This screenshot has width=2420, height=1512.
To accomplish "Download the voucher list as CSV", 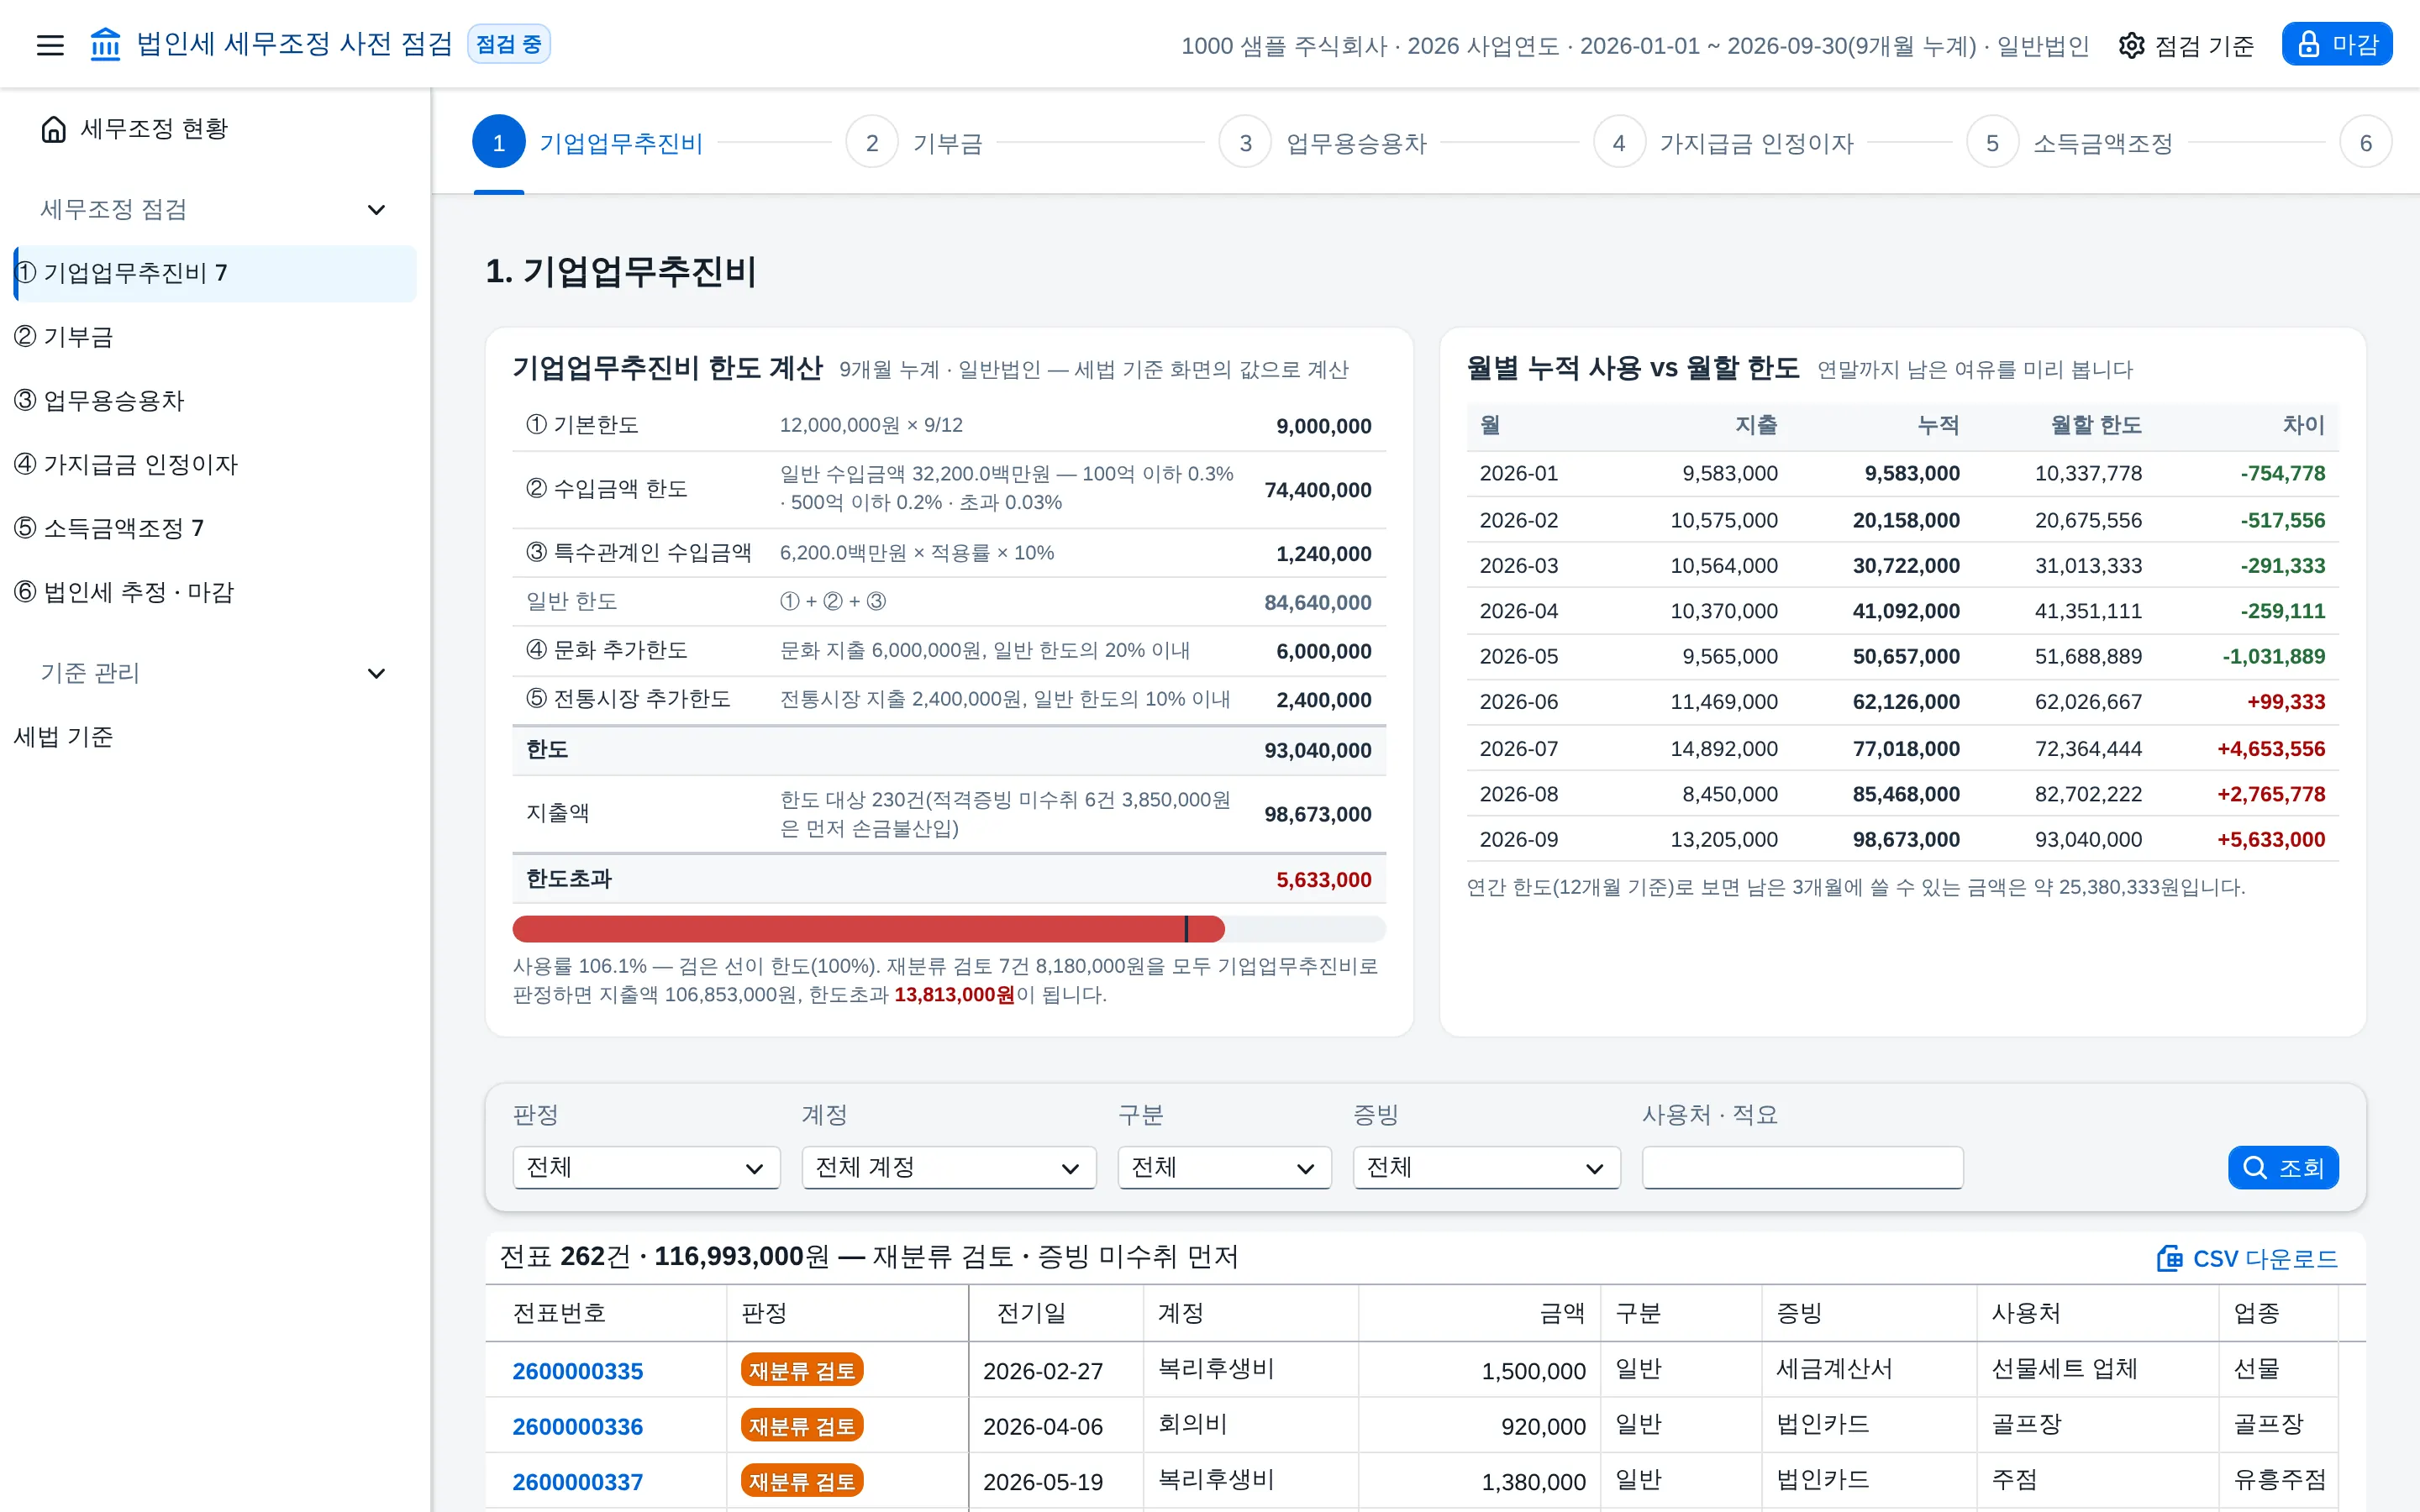I will (2247, 1258).
